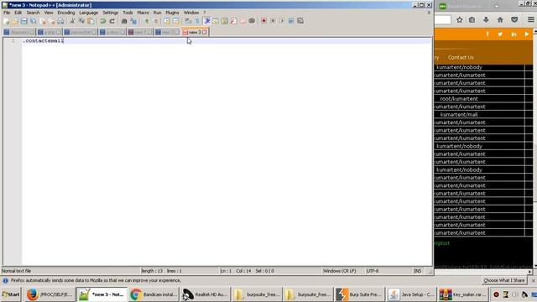
Task: Save the current document via toolbar
Action: tap(23, 21)
